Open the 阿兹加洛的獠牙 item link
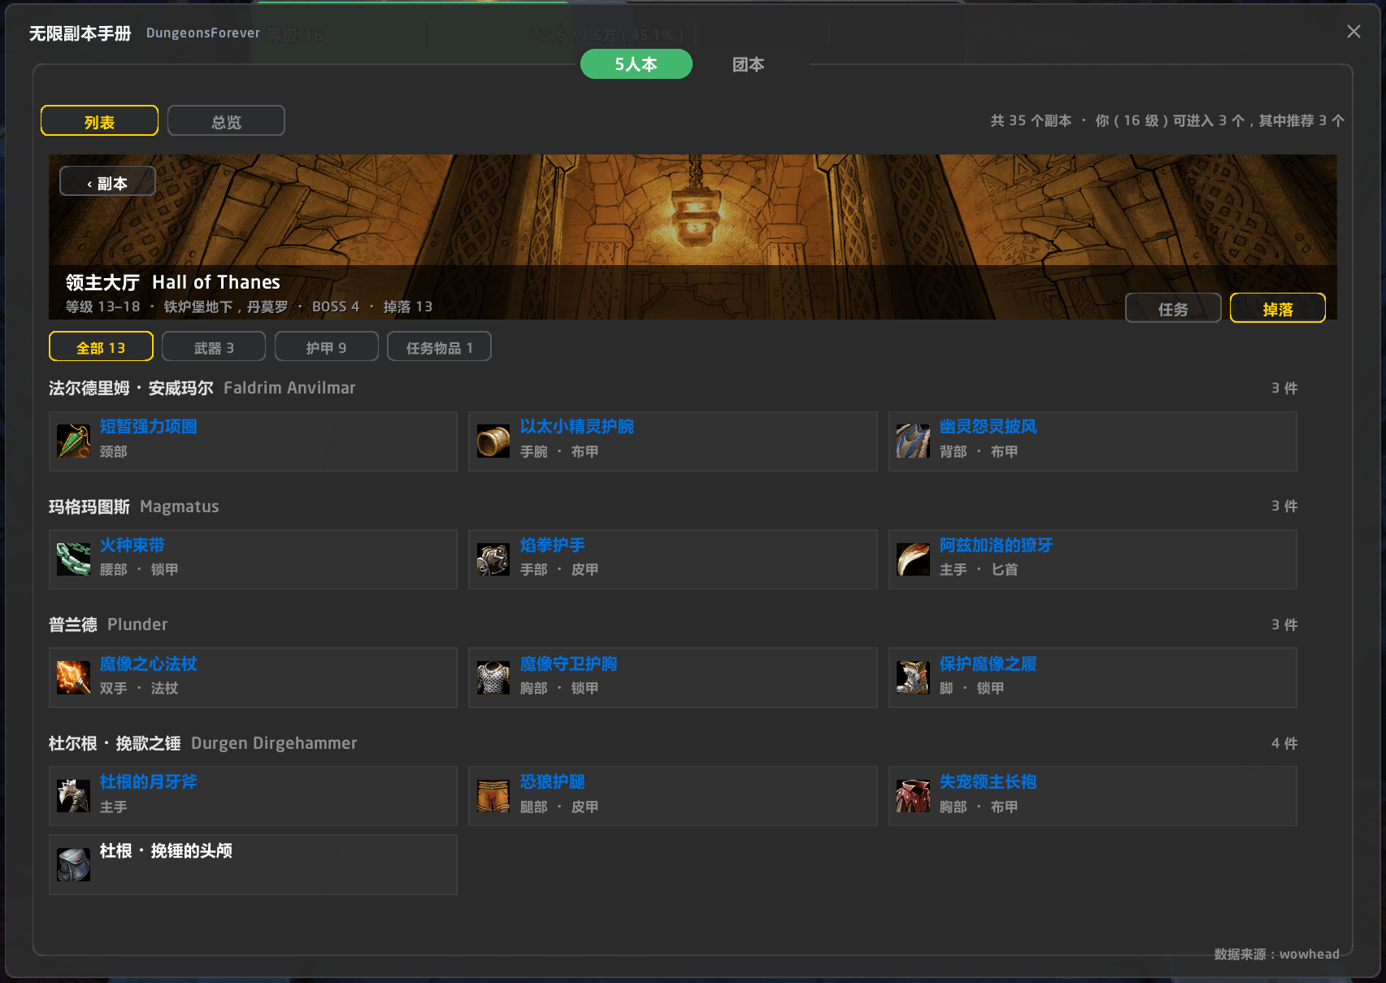The image size is (1386, 983). [x=997, y=546]
